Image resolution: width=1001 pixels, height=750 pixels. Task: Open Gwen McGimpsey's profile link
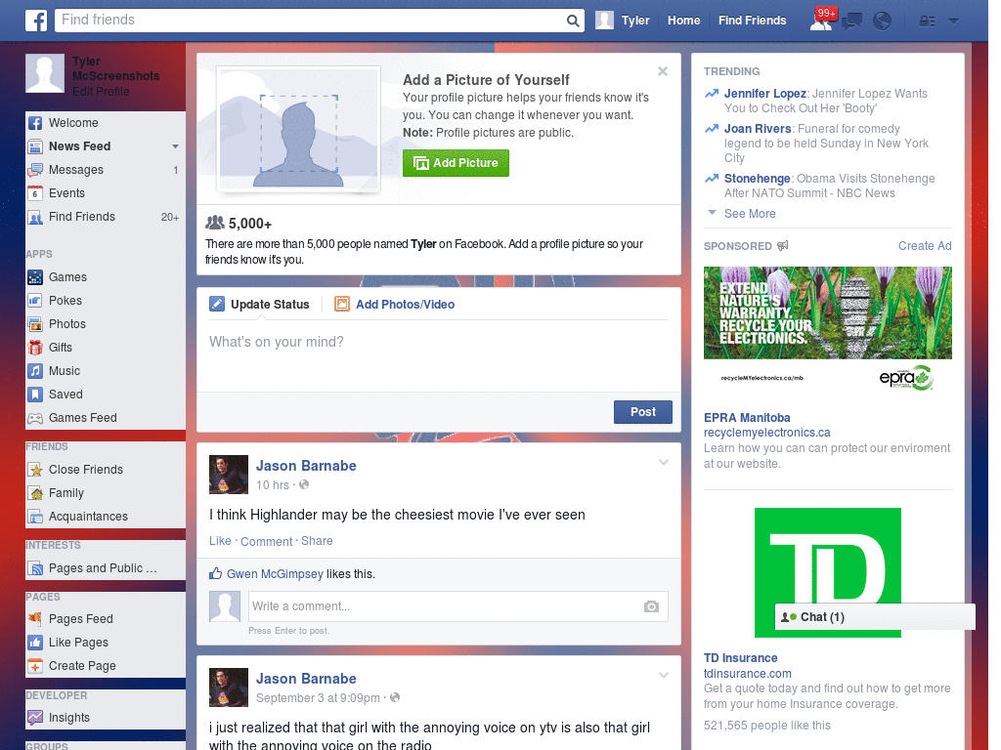[x=275, y=574]
